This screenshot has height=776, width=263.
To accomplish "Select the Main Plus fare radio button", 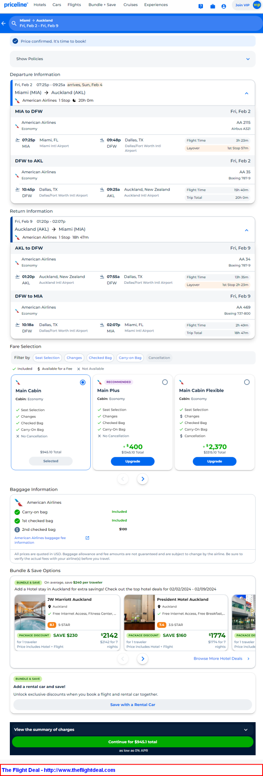I will click(x=165, y=382).
